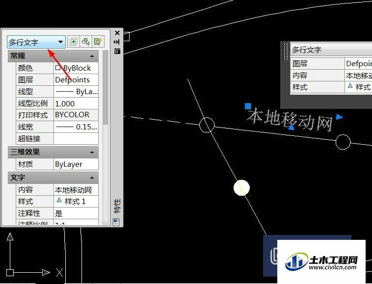Viewport: 372px width, 284px height.
Task: Click the 图层 value in Quick Properties panel
Action: (x=358, y=64)
